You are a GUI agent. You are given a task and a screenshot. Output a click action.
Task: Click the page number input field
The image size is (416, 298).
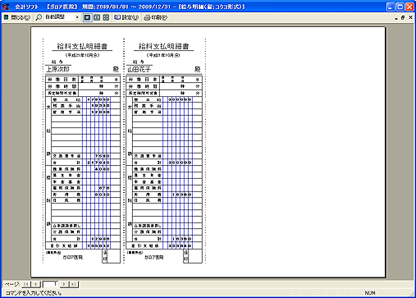coord(50,284)
